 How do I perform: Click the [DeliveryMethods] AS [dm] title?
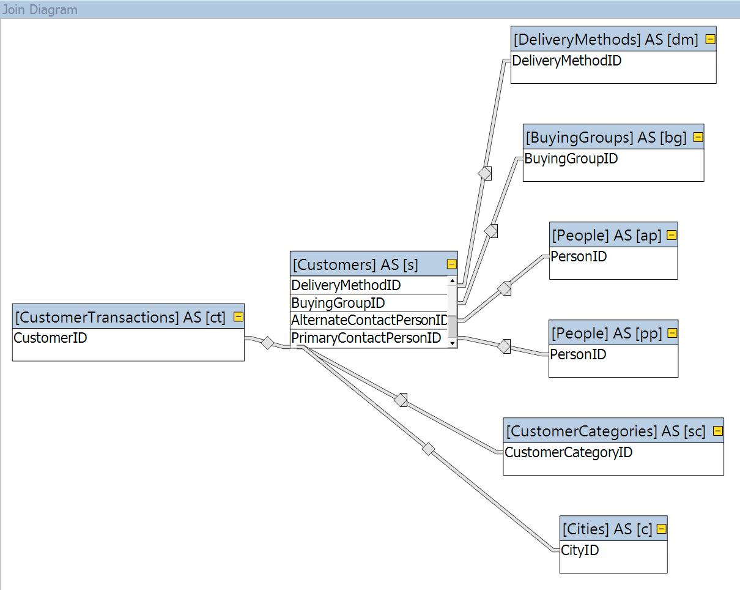coord(606,40)
